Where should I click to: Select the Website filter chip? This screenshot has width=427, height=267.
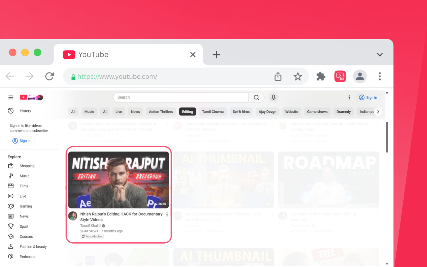pos(292,112)
